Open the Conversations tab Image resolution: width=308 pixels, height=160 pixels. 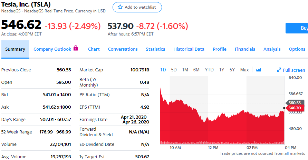[x=123, y=49]
